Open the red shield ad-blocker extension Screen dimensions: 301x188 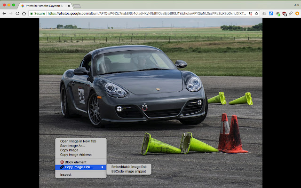pos(285,14)
